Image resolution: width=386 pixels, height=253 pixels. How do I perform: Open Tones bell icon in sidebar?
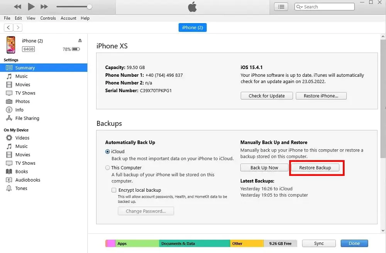coord(9,188)
